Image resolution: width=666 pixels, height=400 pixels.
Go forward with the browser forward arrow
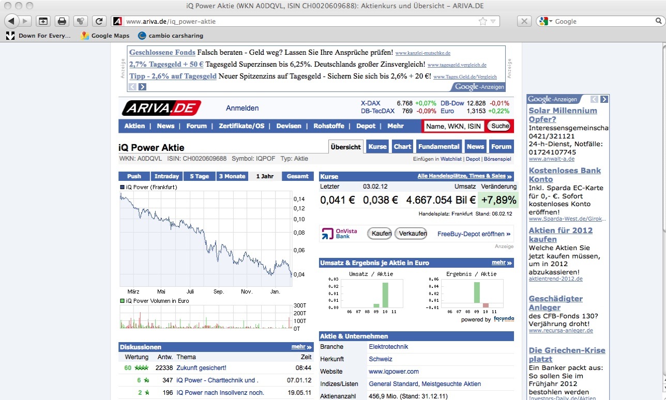pos(25,21)
